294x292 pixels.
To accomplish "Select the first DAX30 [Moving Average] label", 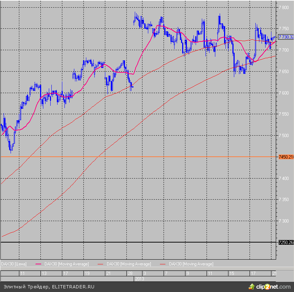I will (x=66, y=264).
